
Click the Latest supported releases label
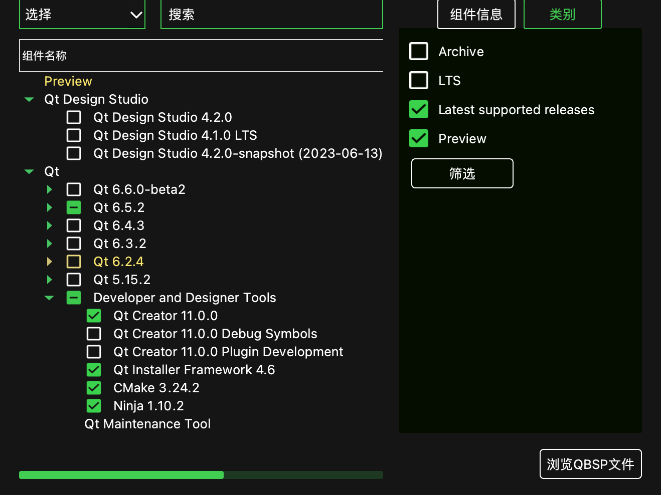coord(517,110)
